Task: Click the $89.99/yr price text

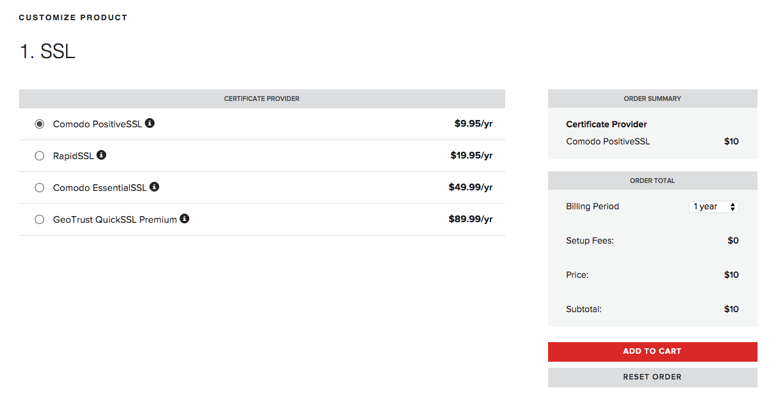Action: (470, 219)
